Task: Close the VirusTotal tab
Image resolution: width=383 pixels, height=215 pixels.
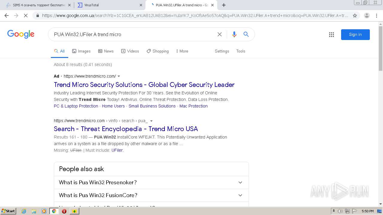Action: [141, 5]
